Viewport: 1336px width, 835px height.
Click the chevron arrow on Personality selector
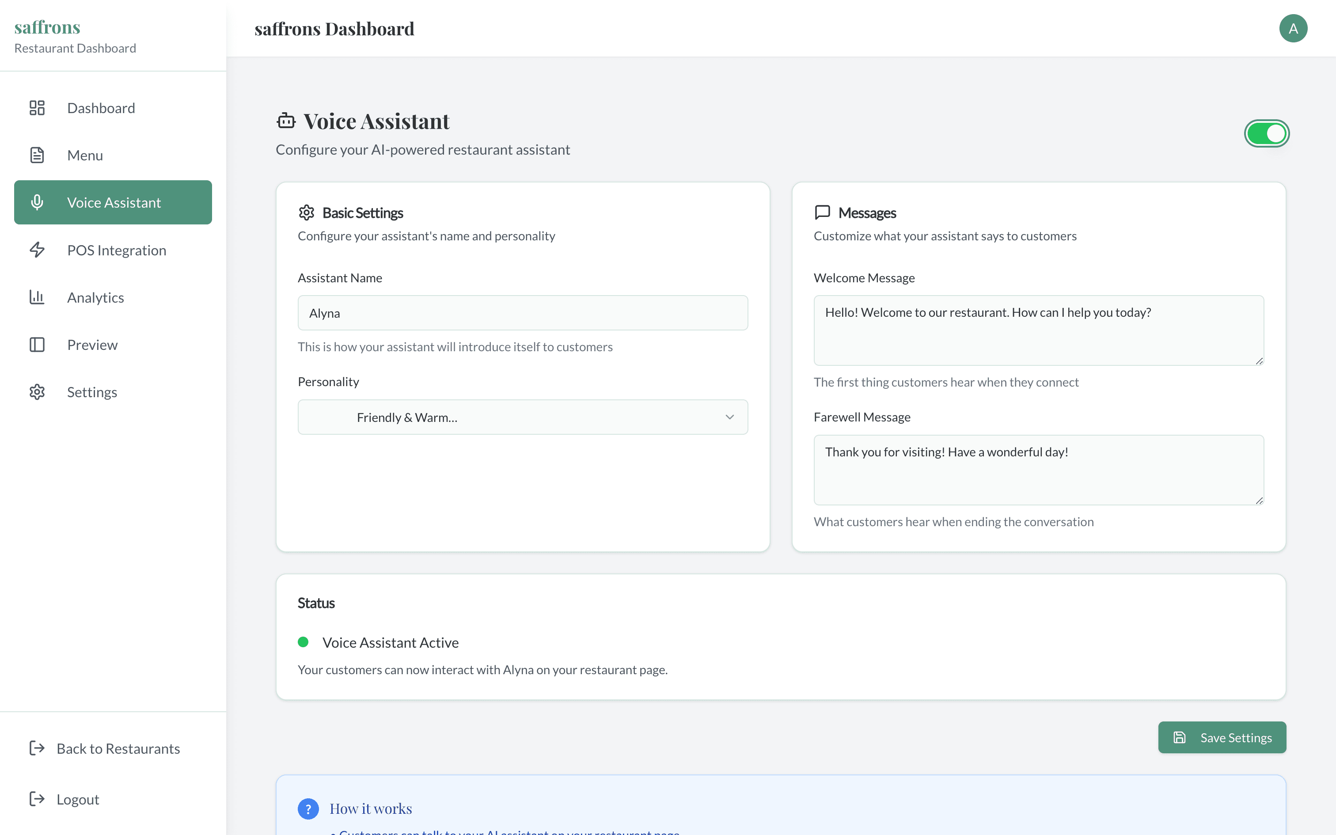tap(729, 417)
